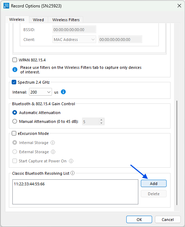Close the Record Options dialog

pyautogui.click(x=179, y=6)
